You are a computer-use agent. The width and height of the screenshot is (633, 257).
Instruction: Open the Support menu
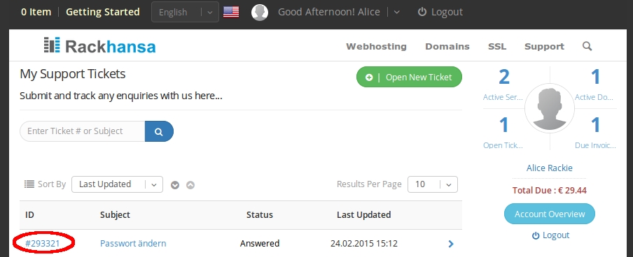[x=544, y=47]
